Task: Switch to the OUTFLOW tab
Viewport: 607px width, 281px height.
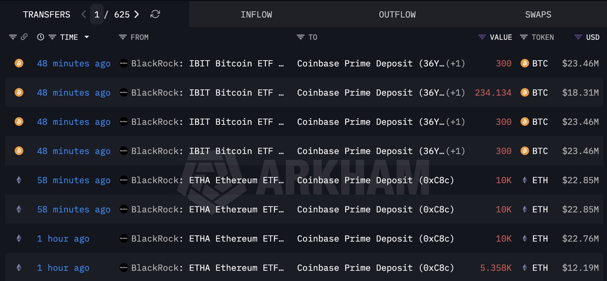Action: [x=397, y=15]
